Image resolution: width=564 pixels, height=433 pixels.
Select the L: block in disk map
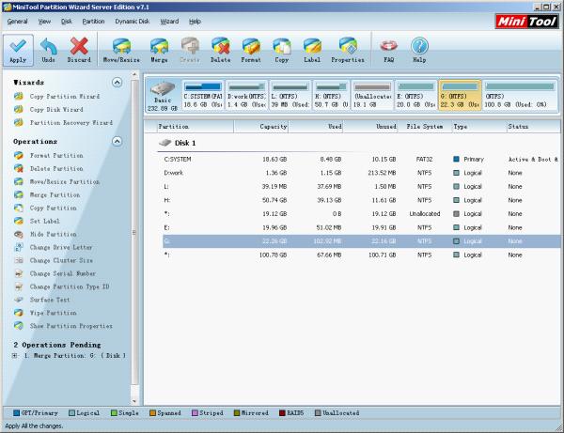tap(290, 96)
